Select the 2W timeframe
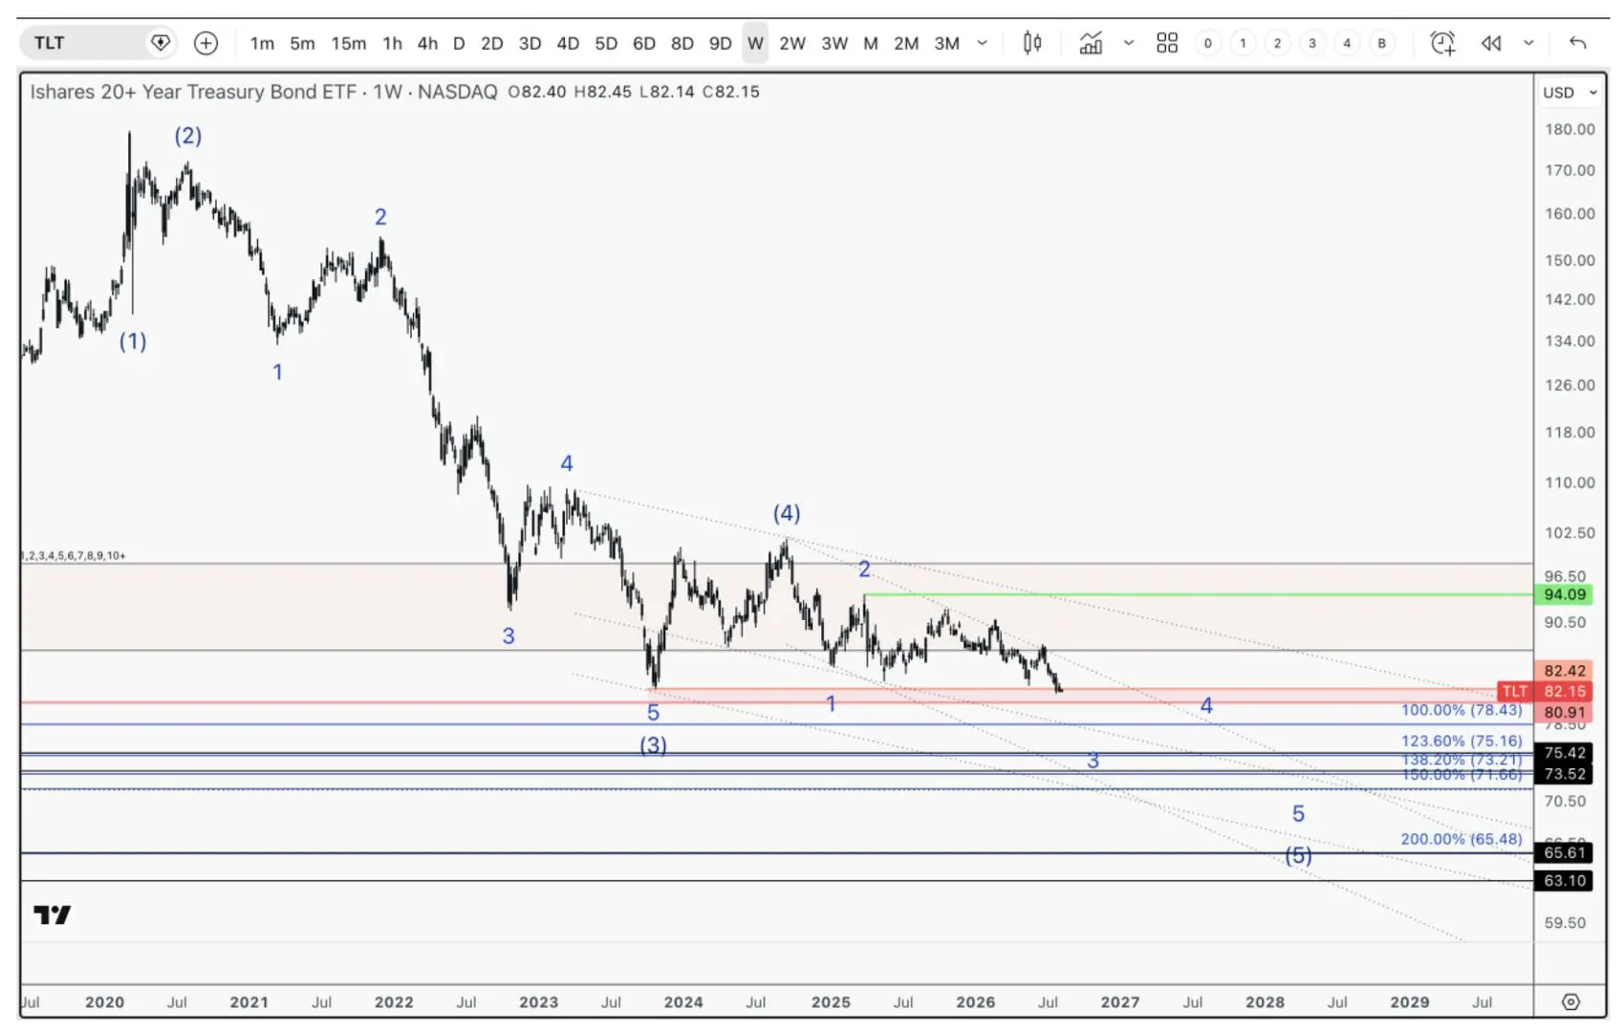 [x=792, y=43]
